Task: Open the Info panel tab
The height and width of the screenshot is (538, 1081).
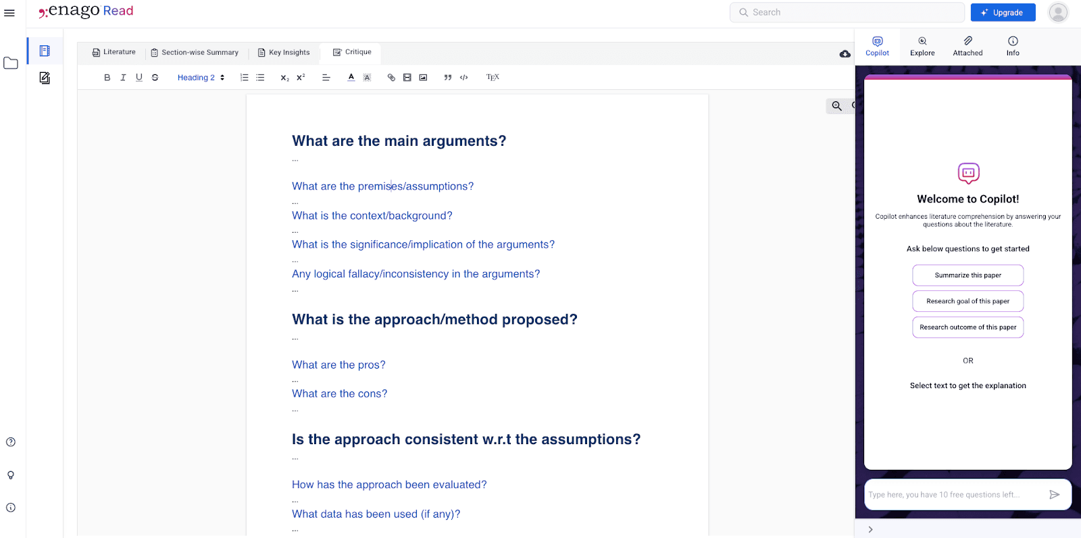Action: 1013,47
